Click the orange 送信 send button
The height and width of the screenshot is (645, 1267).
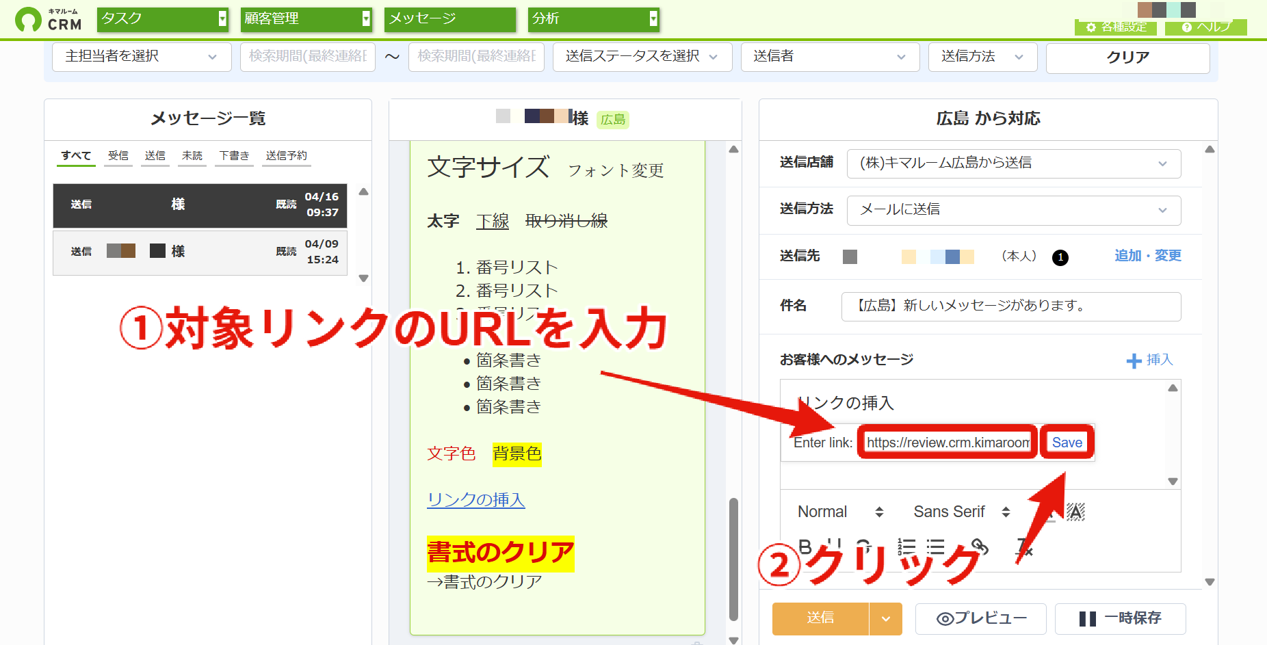coord(820,619)
